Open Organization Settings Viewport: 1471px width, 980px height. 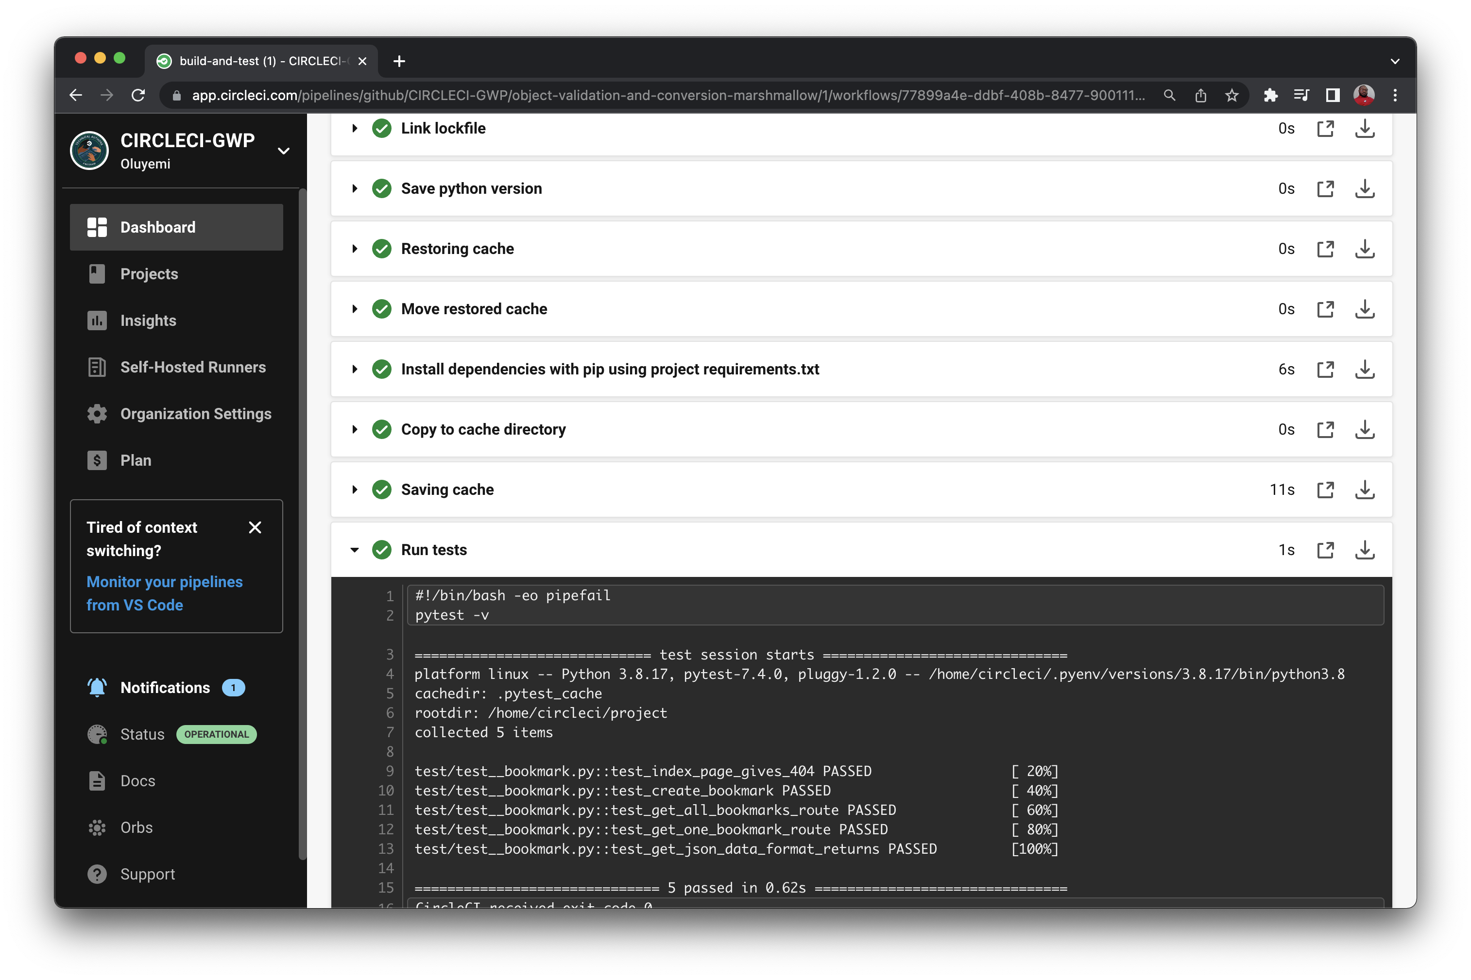point(195,414)
